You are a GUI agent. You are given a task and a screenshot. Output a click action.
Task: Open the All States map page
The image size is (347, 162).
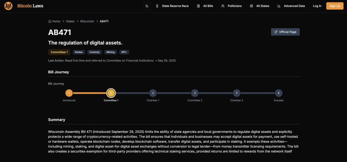click(260, 6)
